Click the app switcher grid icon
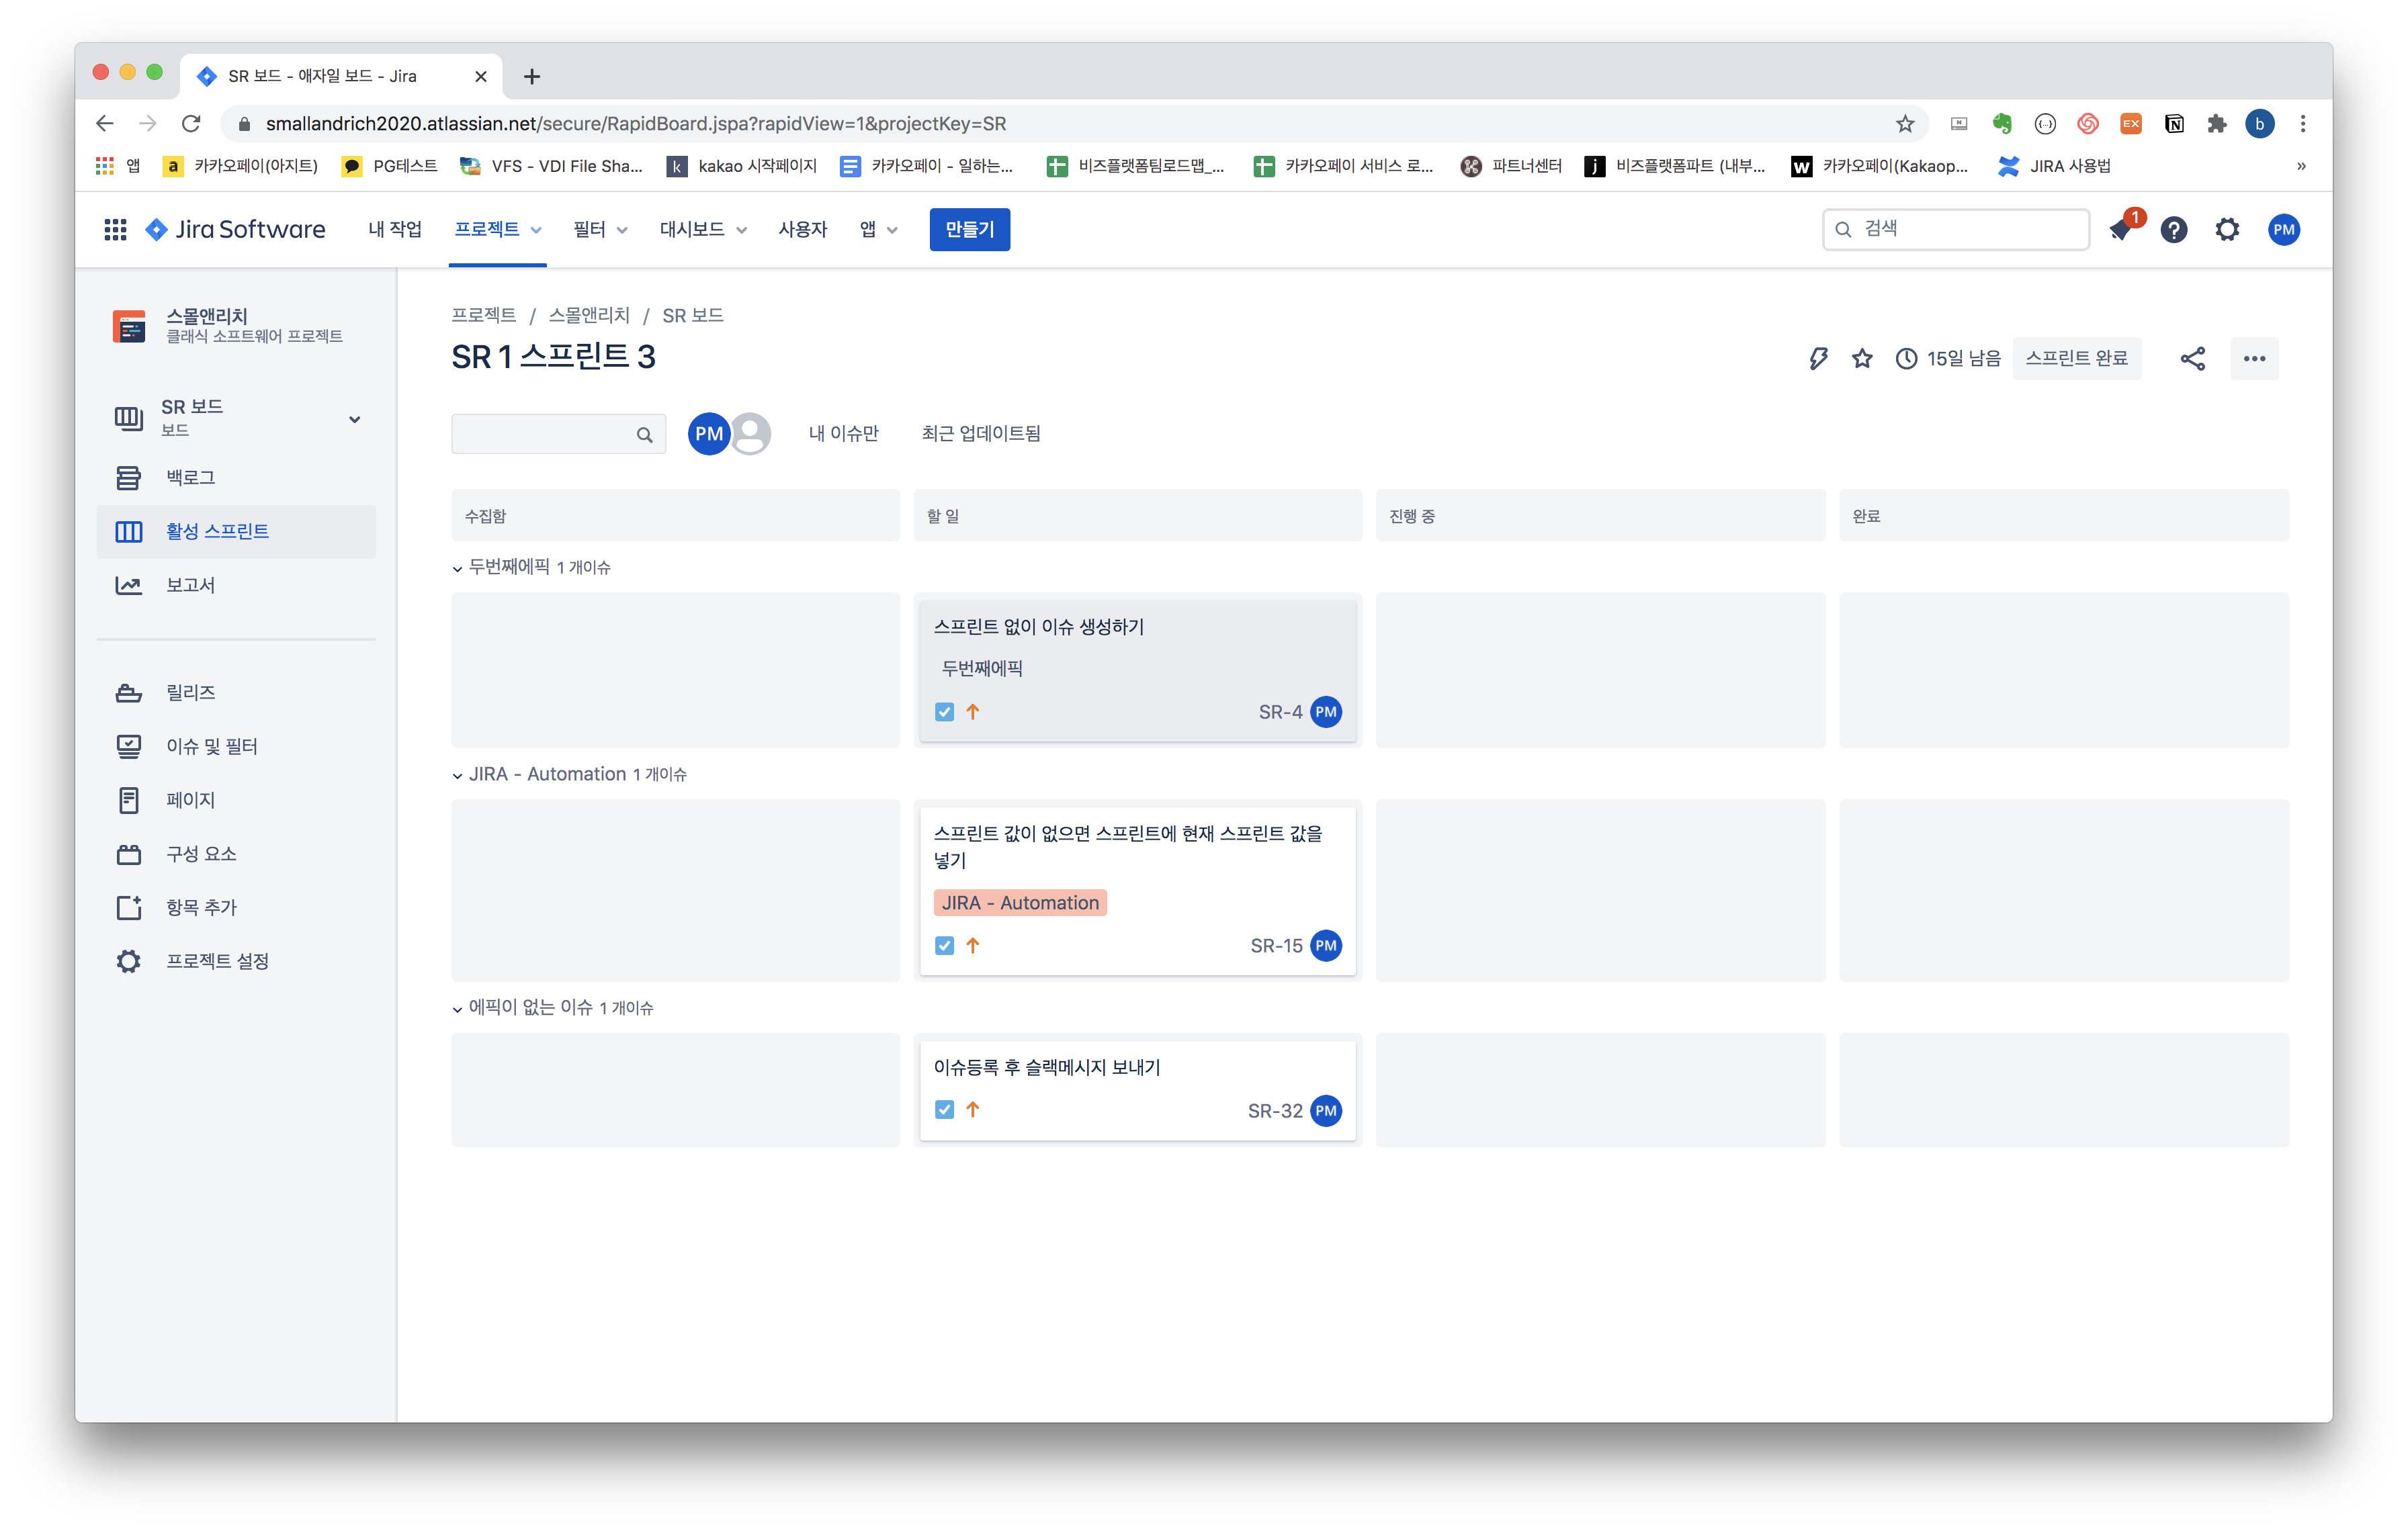 coord(115,230)
